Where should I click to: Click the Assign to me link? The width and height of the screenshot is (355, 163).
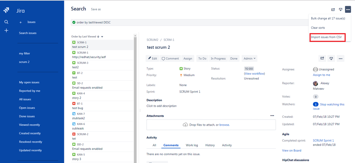(322, 75)
